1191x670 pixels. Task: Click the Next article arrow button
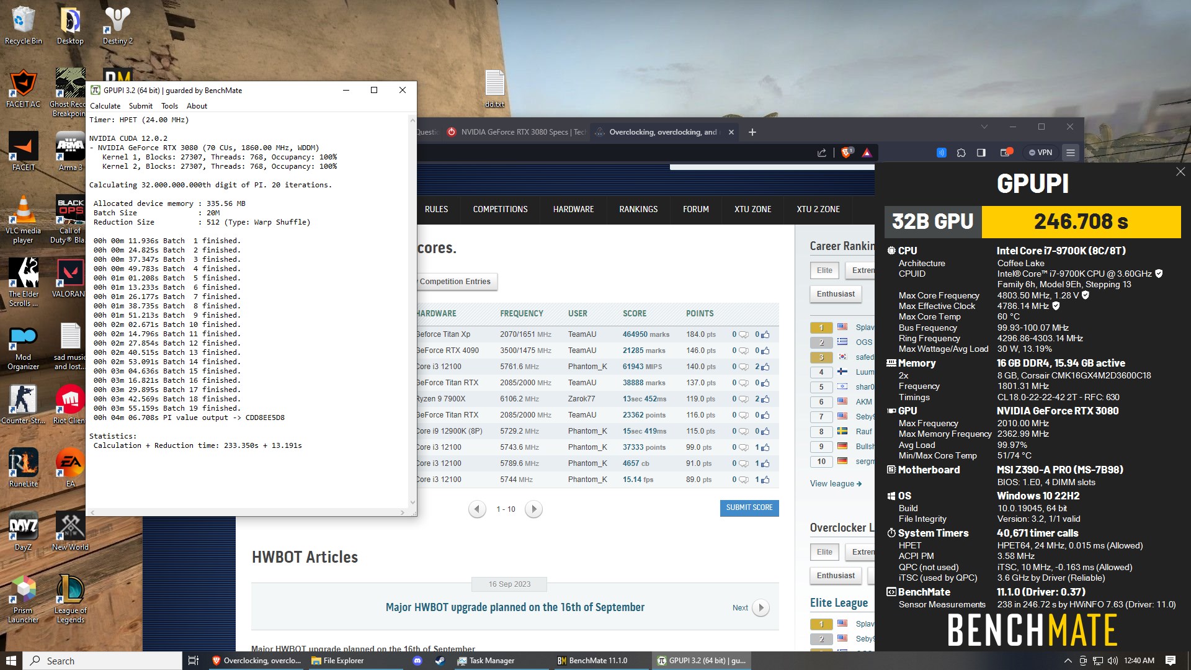[761, 608]
